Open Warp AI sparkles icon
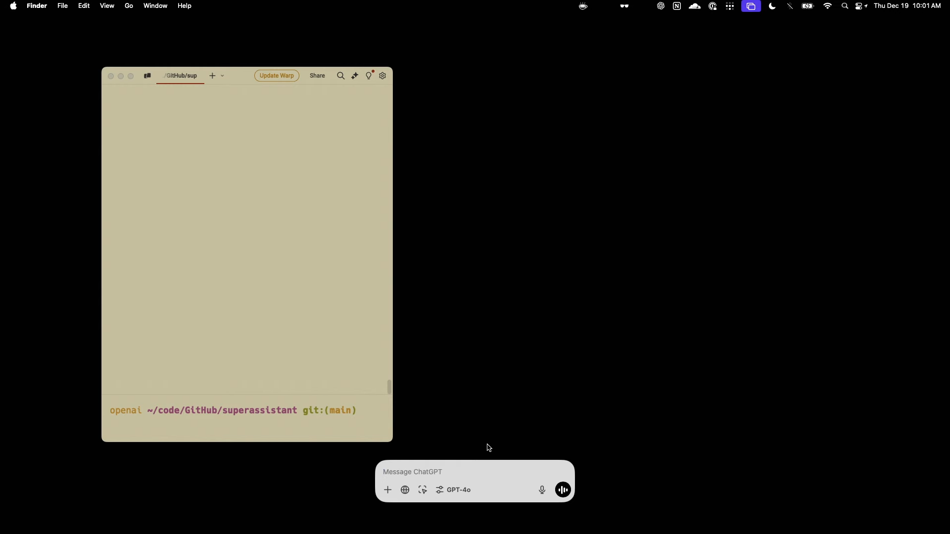950x534 pixels. [x=355, y=76]
